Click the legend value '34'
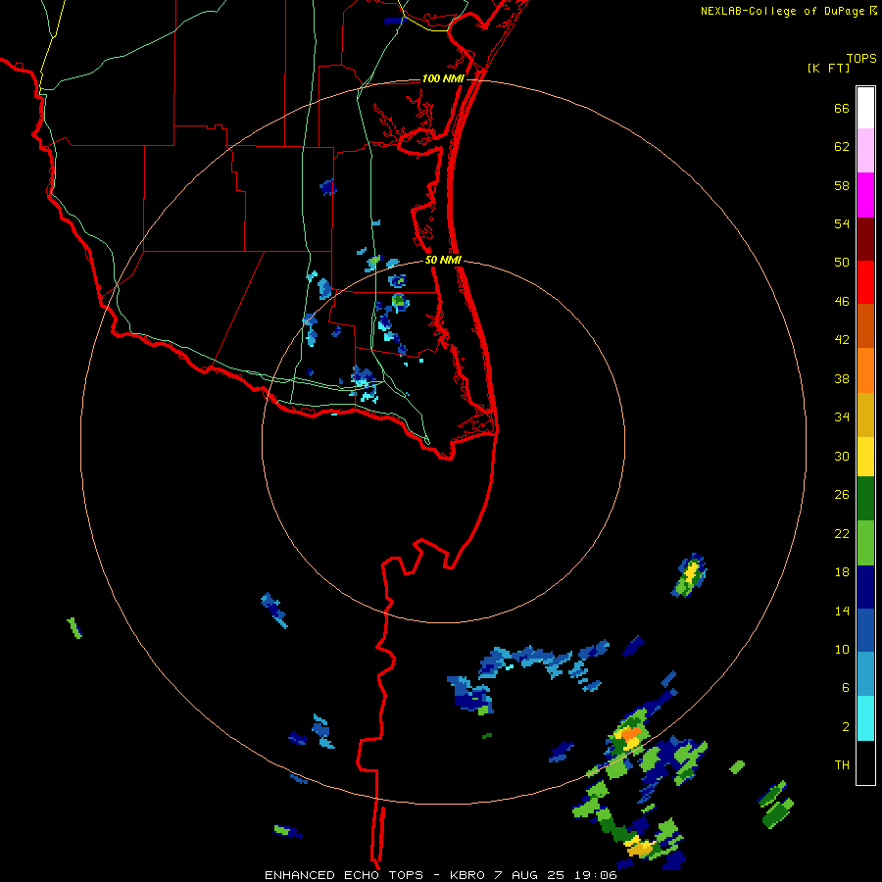 (x=842, y=417)
